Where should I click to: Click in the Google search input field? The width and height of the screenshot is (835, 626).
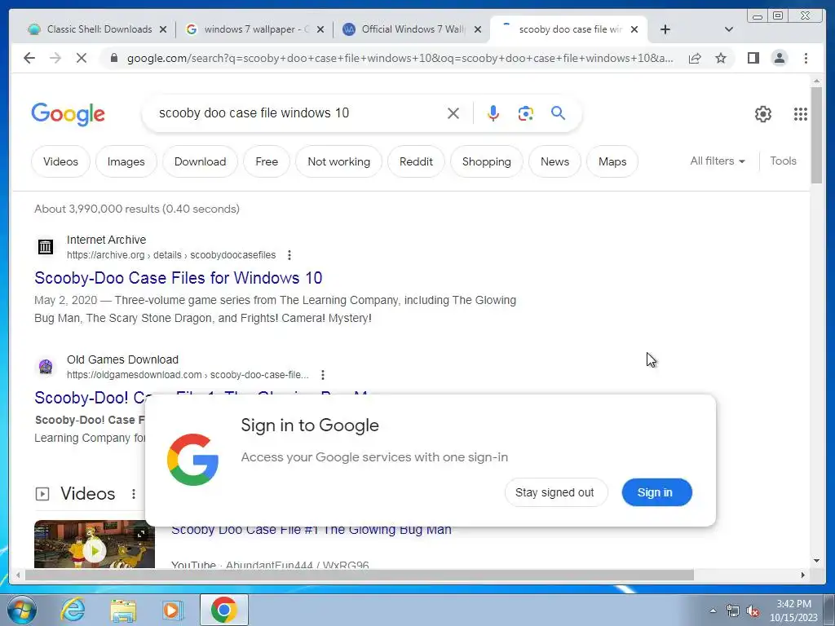click(298, 112)
